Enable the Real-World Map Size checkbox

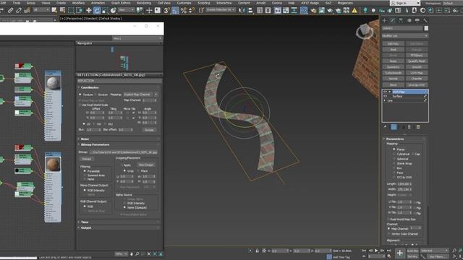point(388,220)
